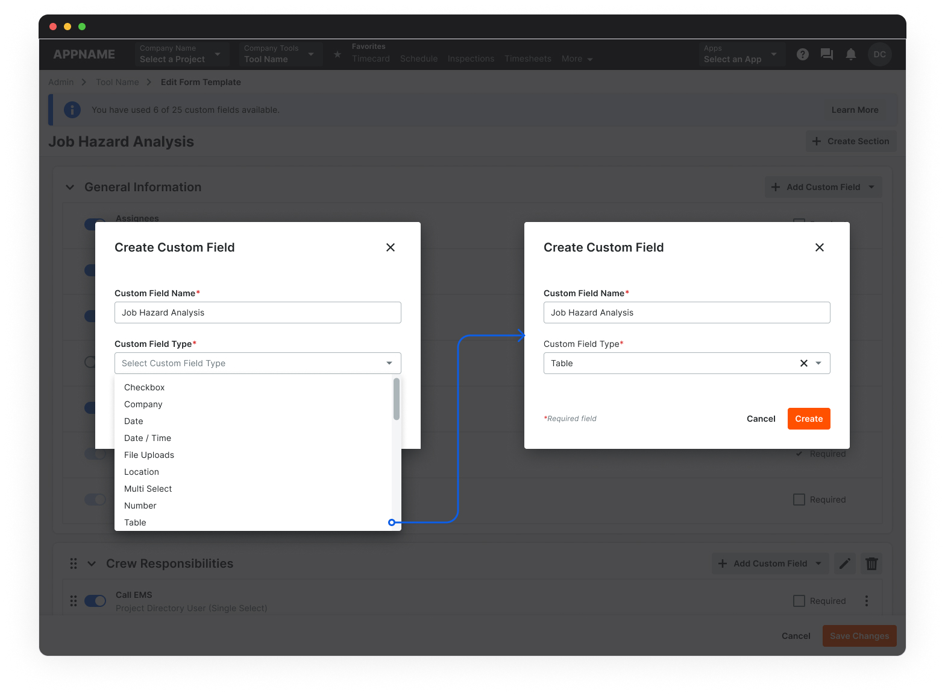The image size is (945, 695).
Task: Toggle the Call EMS field switch
Action: click(95, 601)
